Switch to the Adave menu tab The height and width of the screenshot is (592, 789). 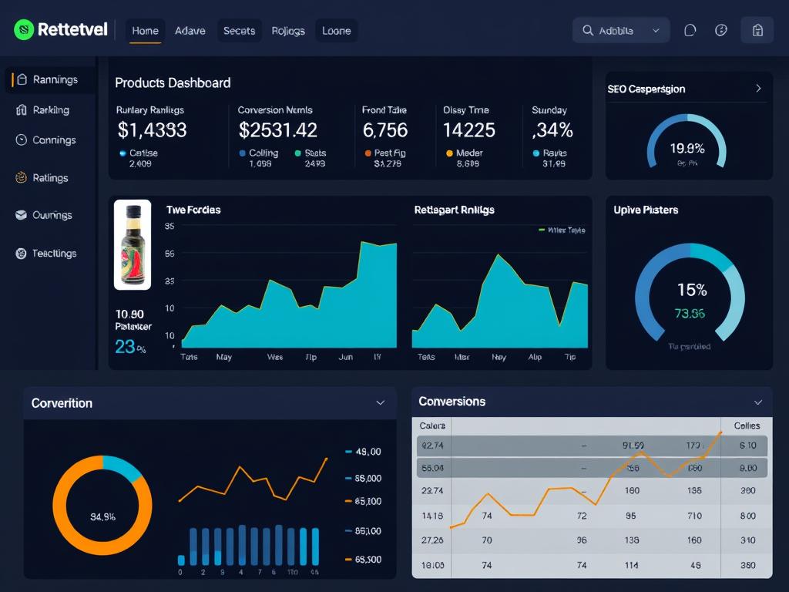click(x=190, y=31)
